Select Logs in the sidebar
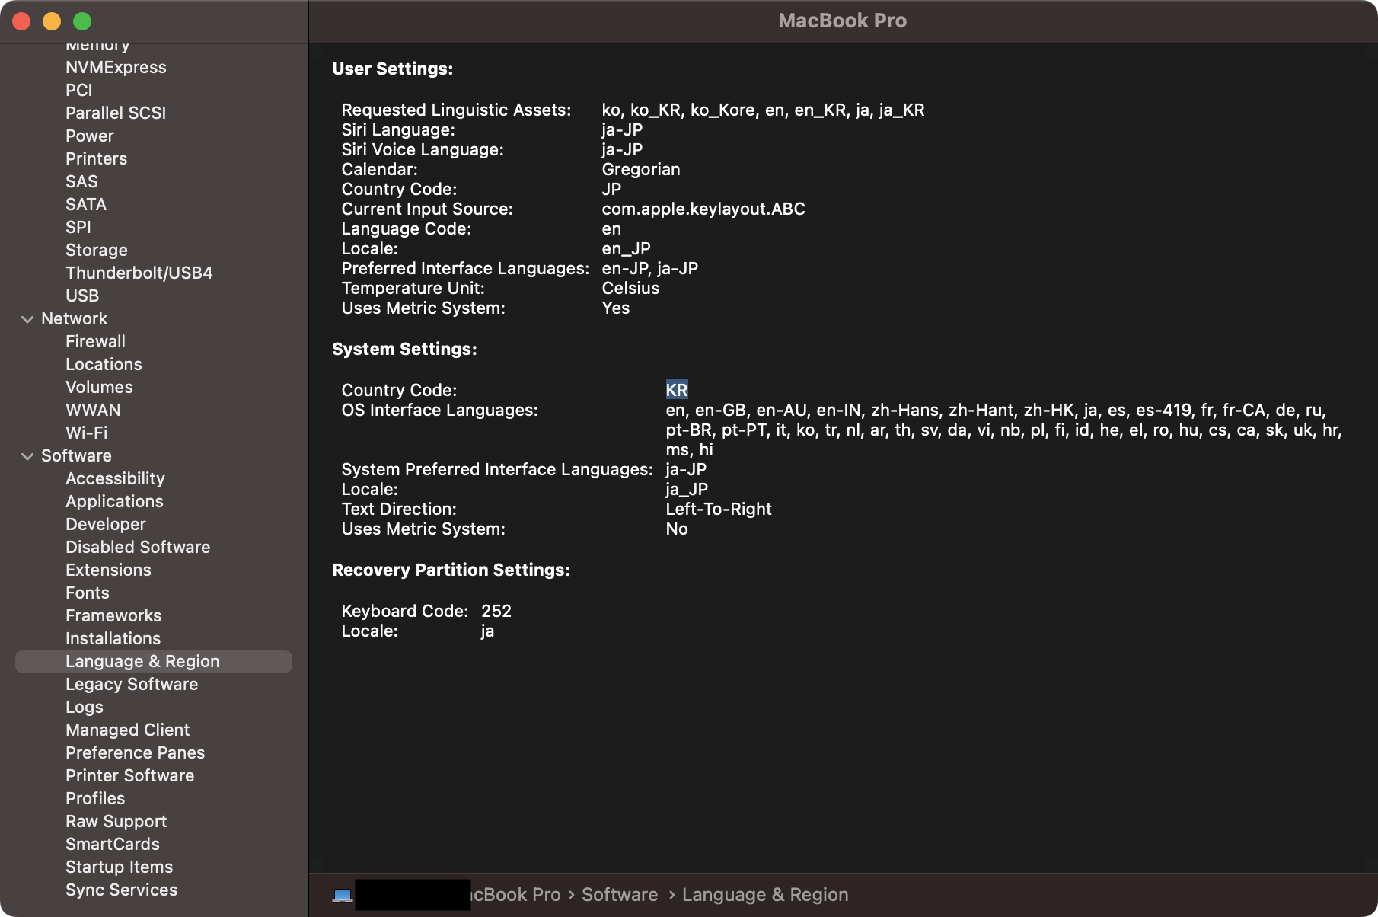Screen dimensions: 1378x917 point(85,707)
